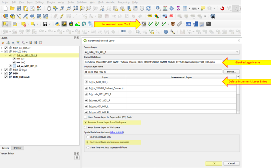This screenshot has width=273, height=168.
Task: Cancel the Increment Selected Layer dialog
Action: 231,164
